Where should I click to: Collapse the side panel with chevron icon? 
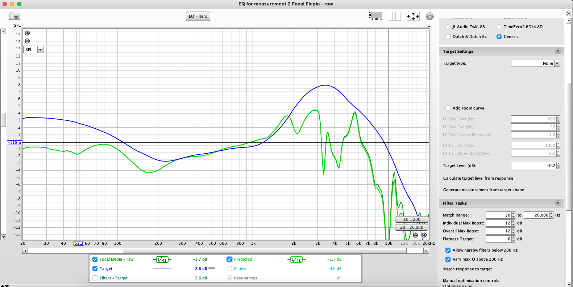(568, 13)
